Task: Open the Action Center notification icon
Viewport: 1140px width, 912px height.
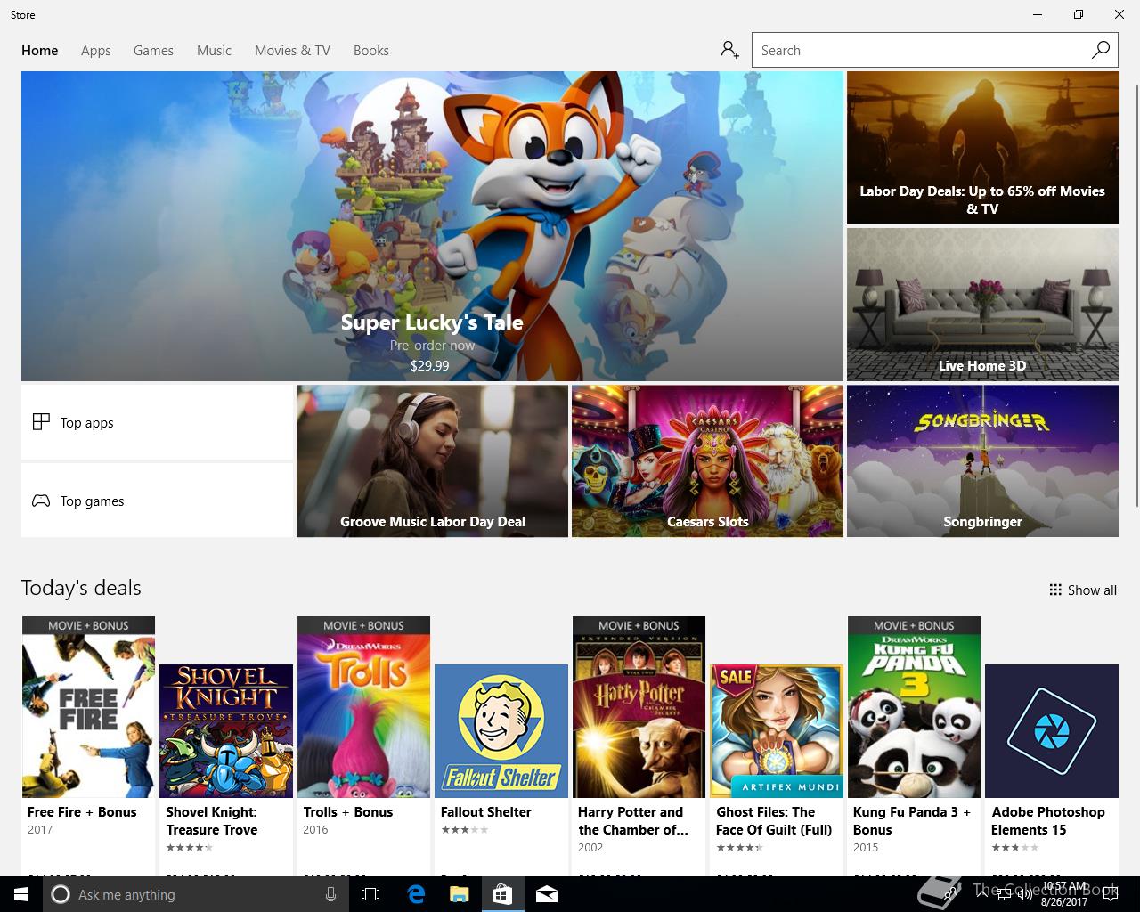Action: 1111,894
